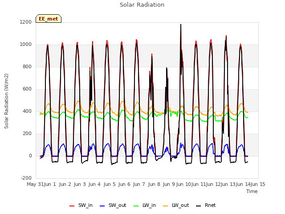Click the Jun 5 x-axis tick label
The width and height of the screenshot is (285, 214).
coord(110,184)
